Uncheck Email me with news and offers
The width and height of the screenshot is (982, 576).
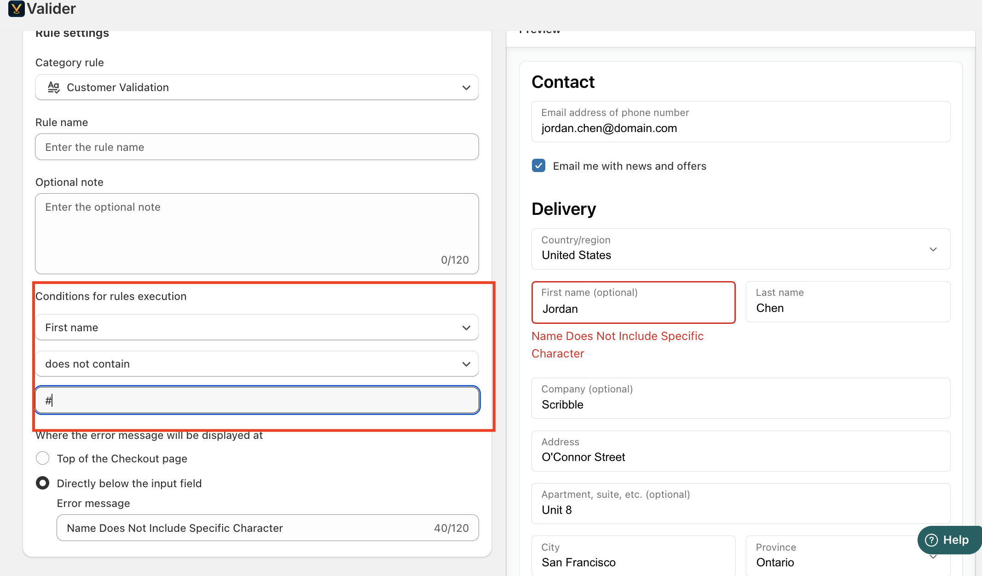(538, 166)
